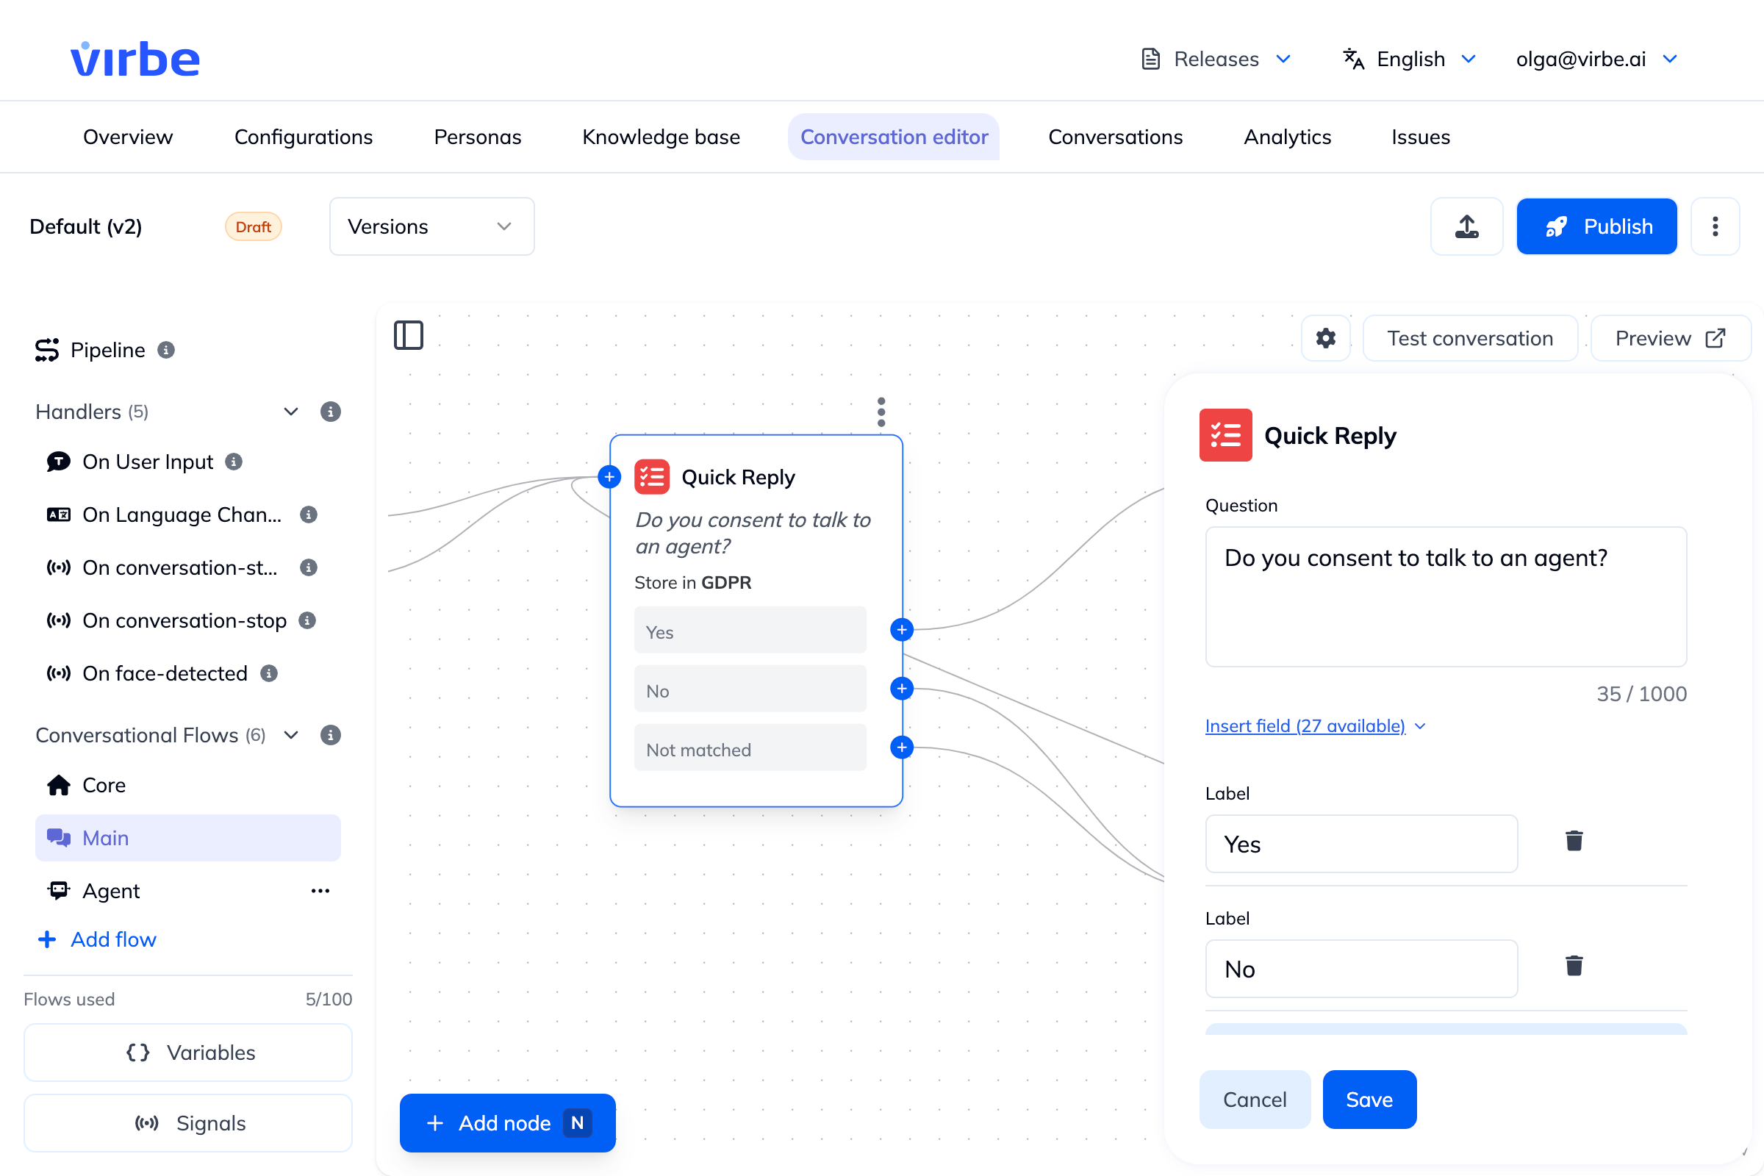Image resolution: width=1764 pixels, height=1176 pixels.
Task: Click the plus connector beside Yes option
Action: coord(902,630)
